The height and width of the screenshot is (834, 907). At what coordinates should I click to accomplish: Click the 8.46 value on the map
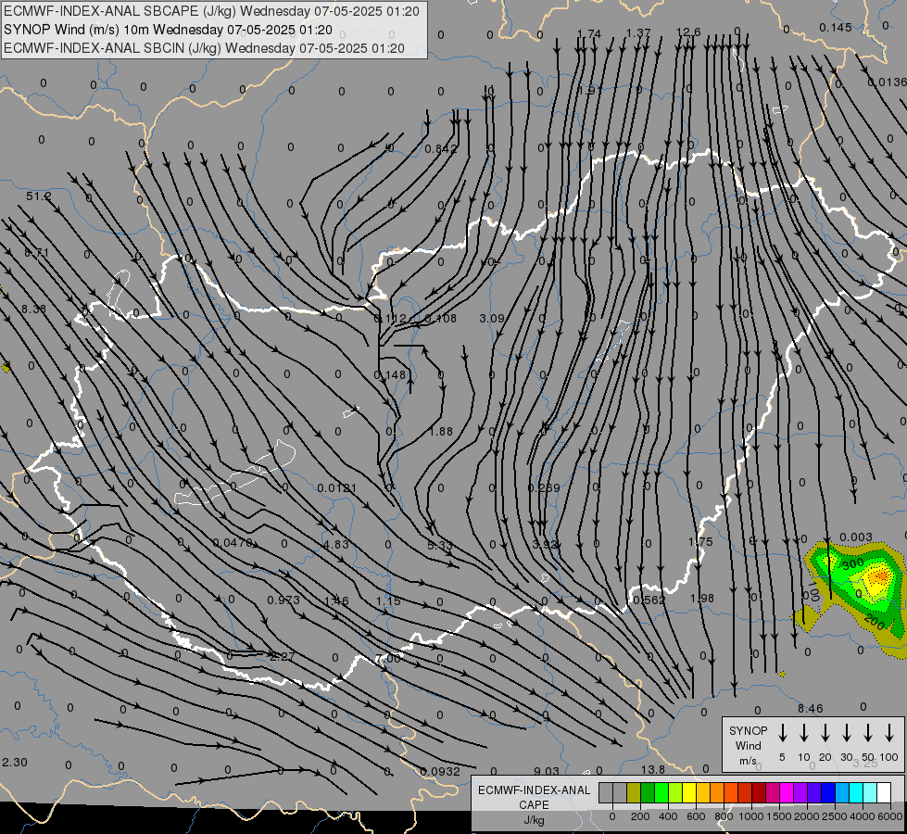pyautogui.click(x=810, y=708)
